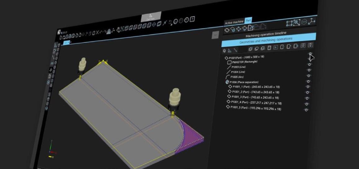
Task: Open the Machining operation timeline section
Action: click(266, 34)
